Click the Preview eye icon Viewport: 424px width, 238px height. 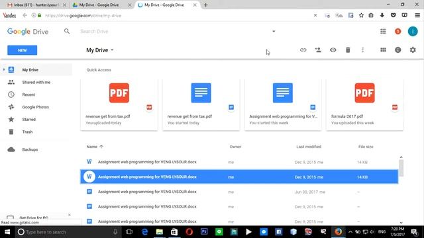tap(333, 50)
